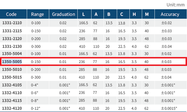This screenshot has height=112, width=187.
Task: Click code 1331-2130 in table
Action: [12, 46]
